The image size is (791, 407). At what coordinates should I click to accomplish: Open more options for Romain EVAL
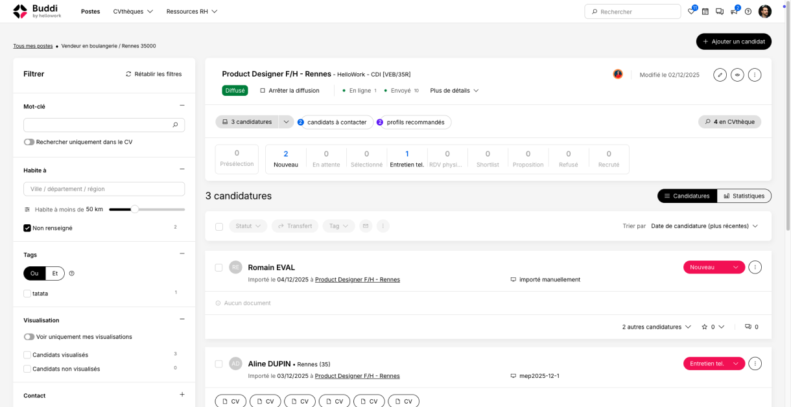(755, 267)
